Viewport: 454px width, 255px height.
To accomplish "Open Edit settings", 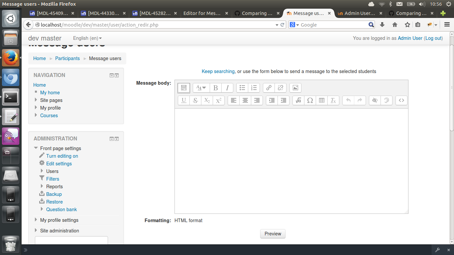I will [59, 164].
